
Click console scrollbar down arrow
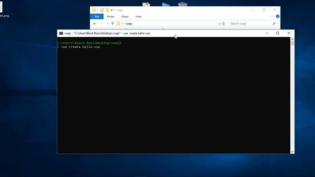(292, 152)
